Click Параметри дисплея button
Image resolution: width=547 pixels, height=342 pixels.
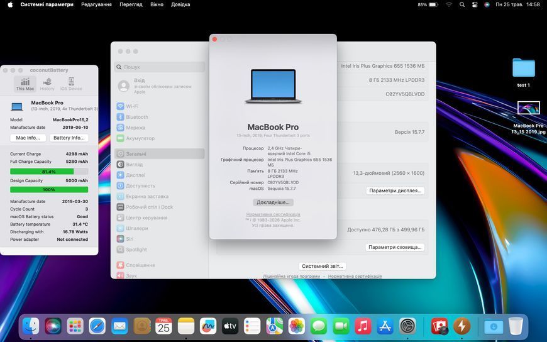395,190
